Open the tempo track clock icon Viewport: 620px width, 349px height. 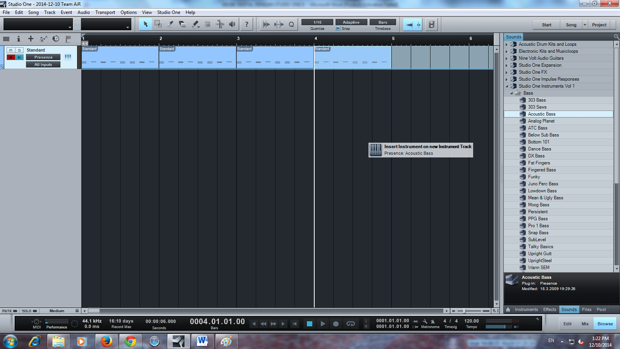[56, 39]
